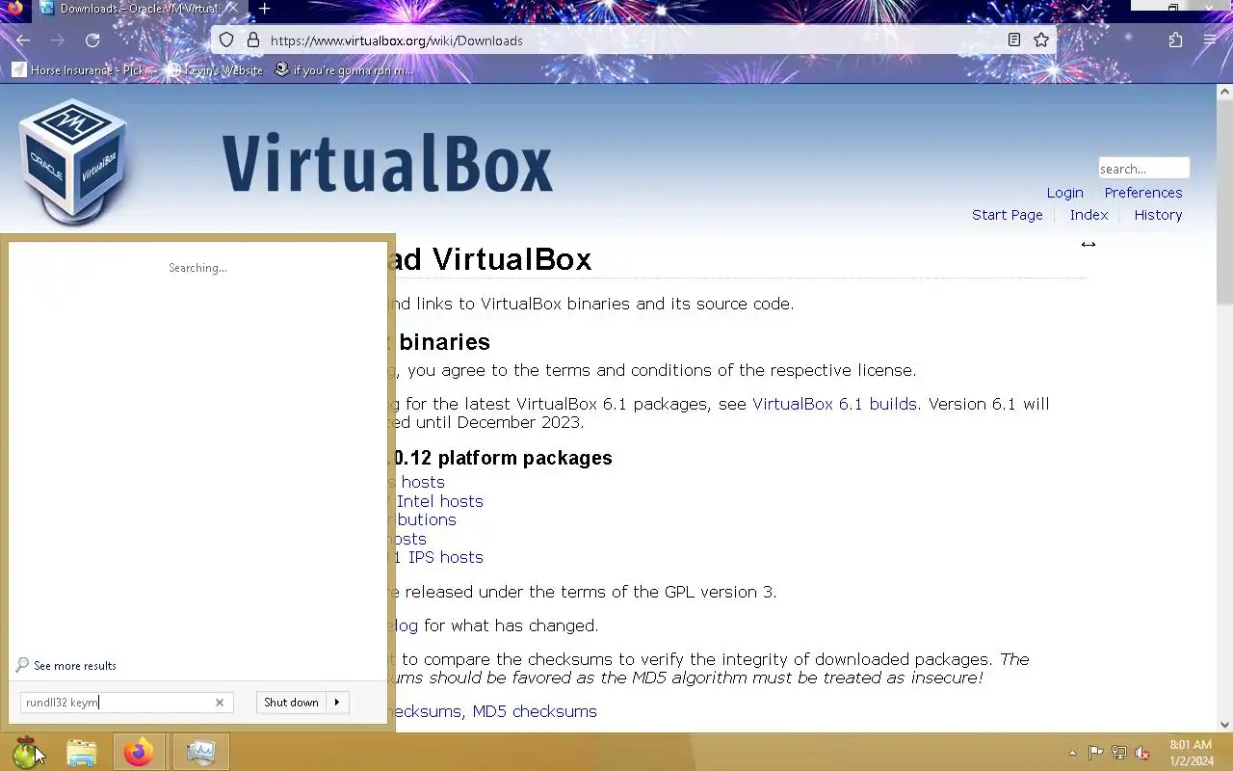Open the History link
The image size is (1233, 771).
1158,215
